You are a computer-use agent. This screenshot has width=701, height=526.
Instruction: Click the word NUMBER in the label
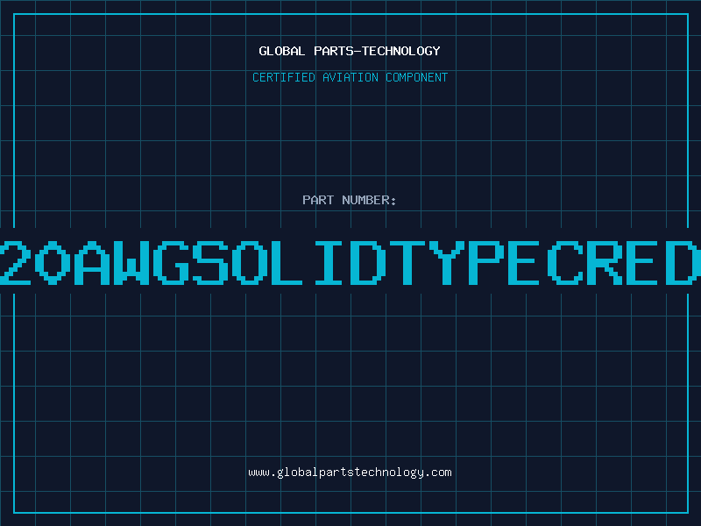click(x=368, y=200)
